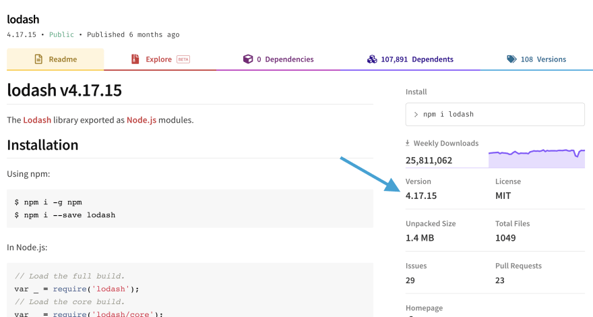The image size is (593, 317).
Task: Click the $ npm i -g npm line
Action: (x=48, y=202)
